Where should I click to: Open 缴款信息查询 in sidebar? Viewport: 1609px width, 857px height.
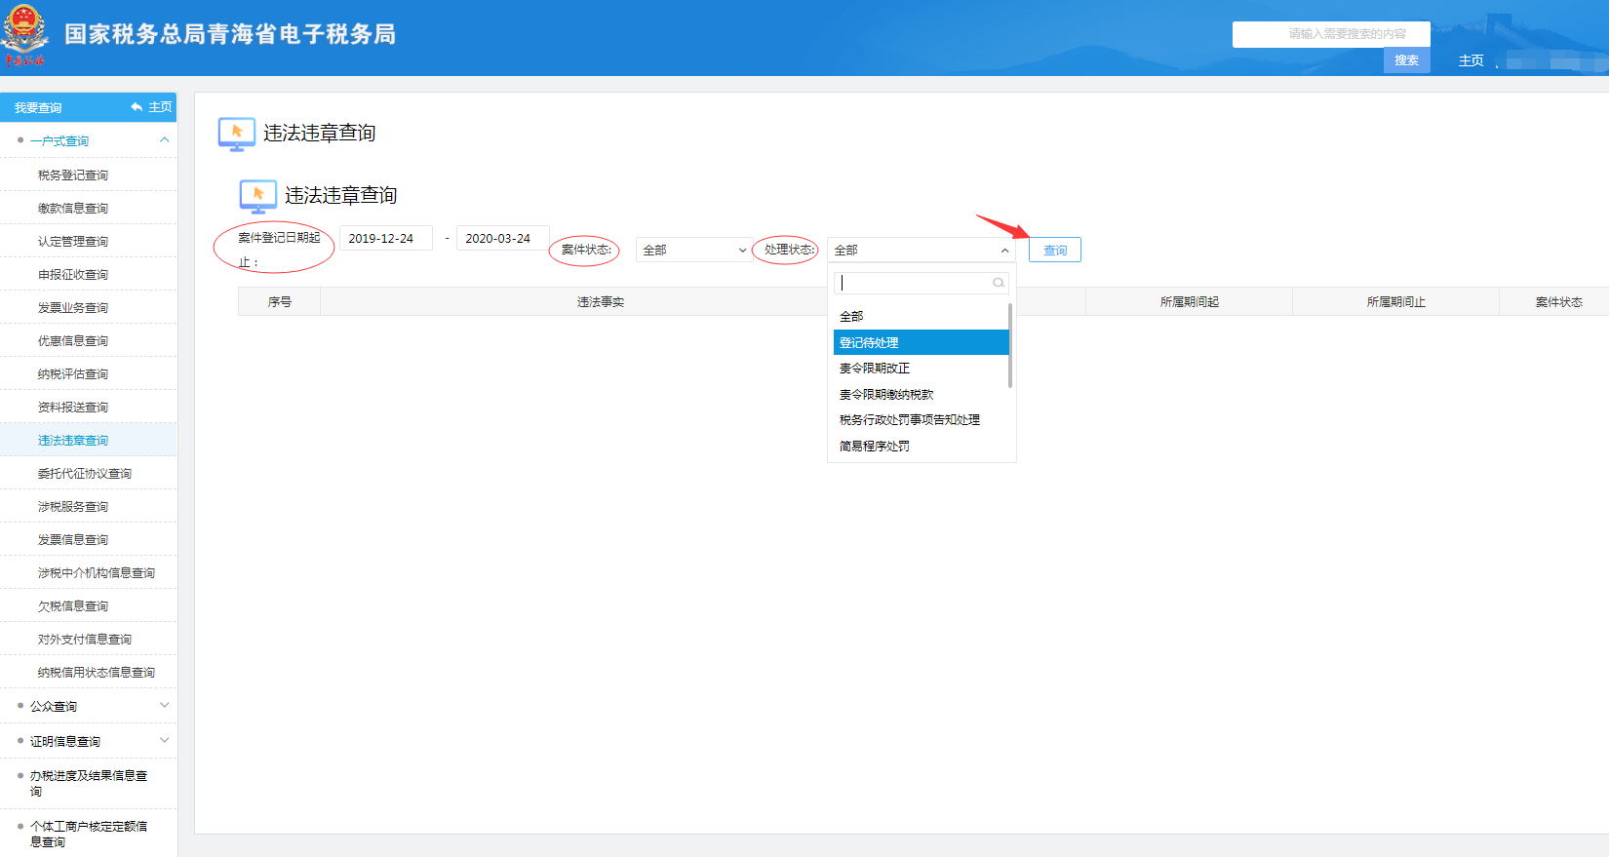point(73,209)
